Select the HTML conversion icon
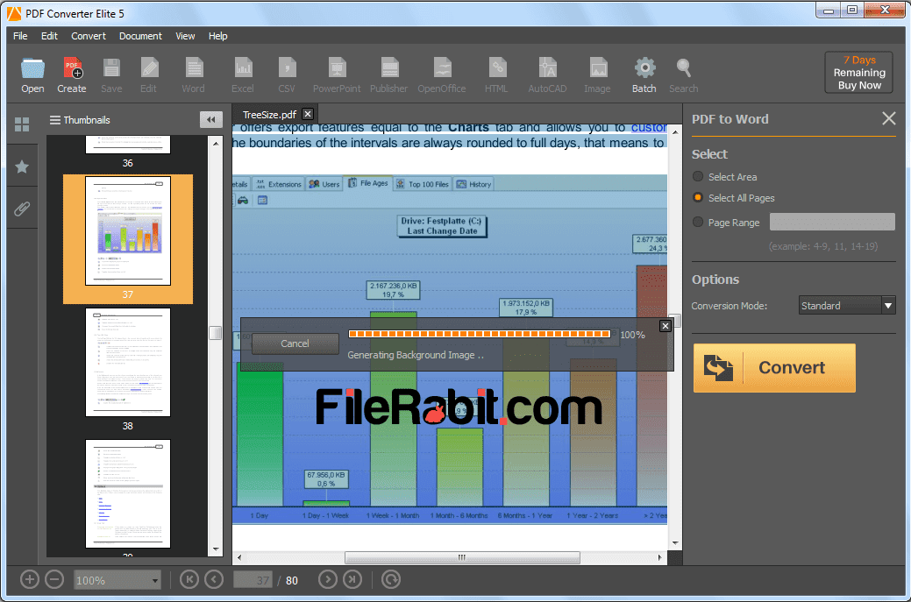The image size is (911, 602). pyautogui.click(x=497, y=75)
